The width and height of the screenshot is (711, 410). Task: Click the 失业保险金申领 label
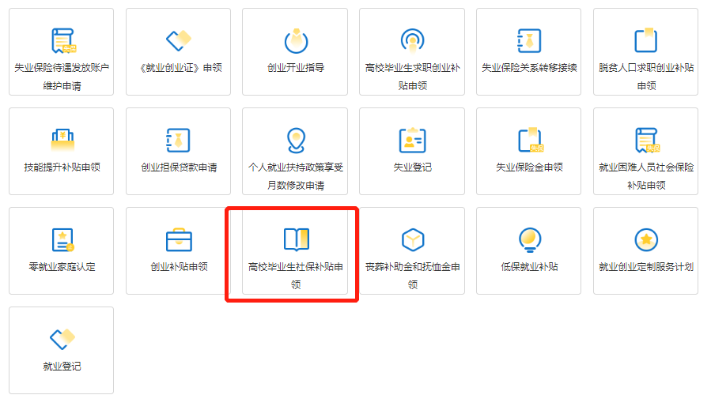click(529, 167)
